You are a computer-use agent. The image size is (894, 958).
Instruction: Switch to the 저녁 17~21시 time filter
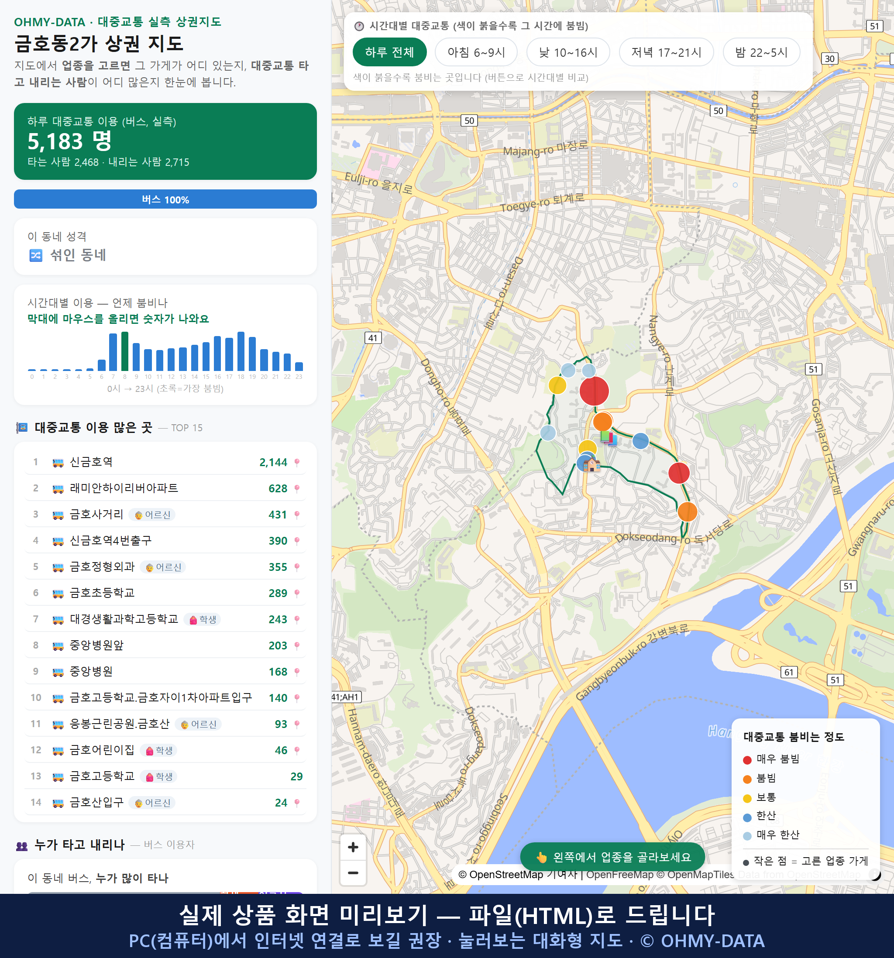pos(666,52)
